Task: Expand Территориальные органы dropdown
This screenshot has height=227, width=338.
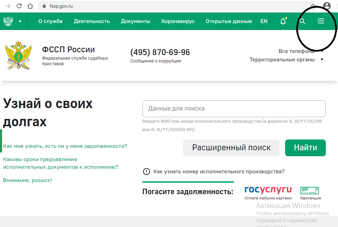Action: pos(286,60)
